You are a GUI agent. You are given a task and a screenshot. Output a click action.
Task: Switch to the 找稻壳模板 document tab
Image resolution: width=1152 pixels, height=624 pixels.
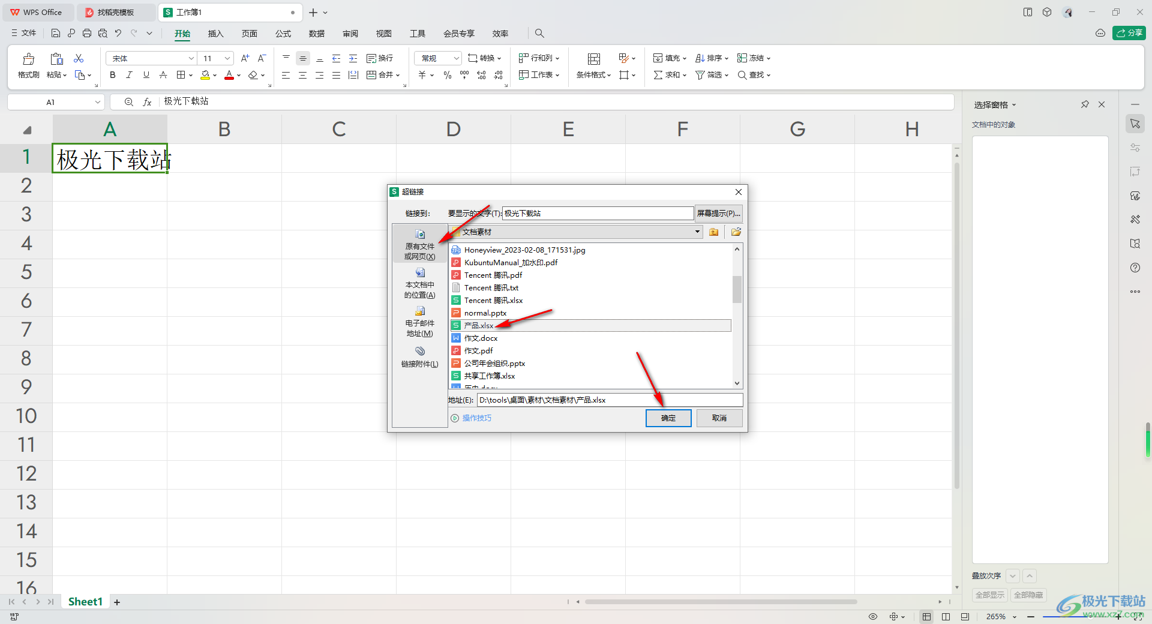116,12
